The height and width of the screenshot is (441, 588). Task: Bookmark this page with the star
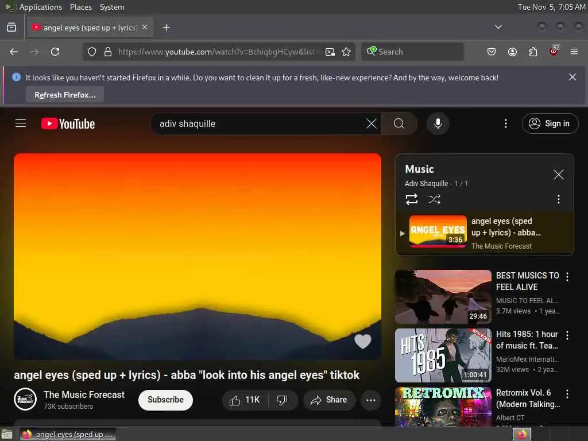[346, 52]
